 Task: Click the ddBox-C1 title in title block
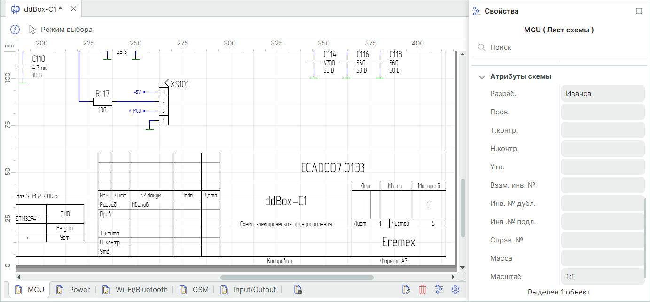(286, 201)
